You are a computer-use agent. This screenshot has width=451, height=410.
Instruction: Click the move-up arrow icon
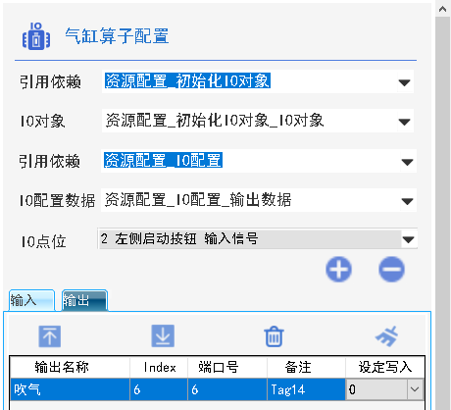click(50, 336)
